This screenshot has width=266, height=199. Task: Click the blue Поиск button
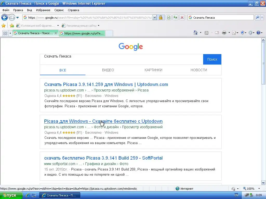tap(212, 59)
